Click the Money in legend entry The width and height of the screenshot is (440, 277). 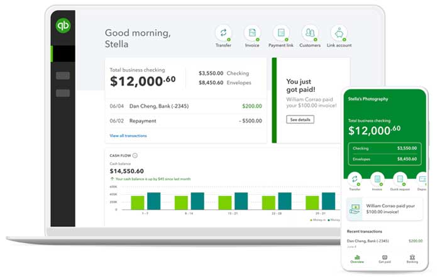click(317, 220)
